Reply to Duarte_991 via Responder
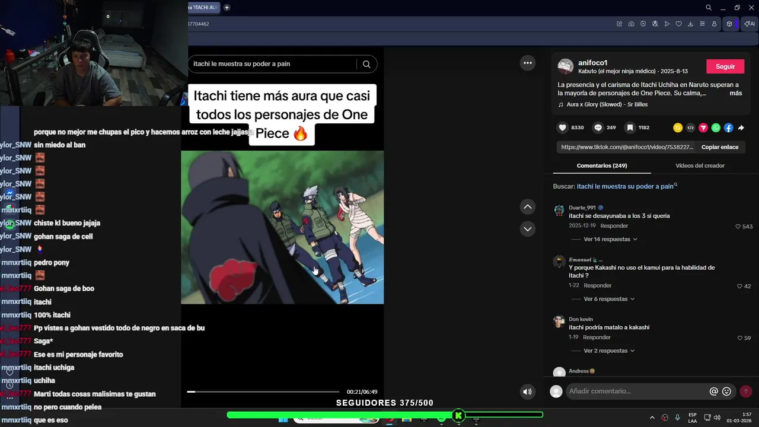This screenshot has height=427, width=759. click(614, 226)
